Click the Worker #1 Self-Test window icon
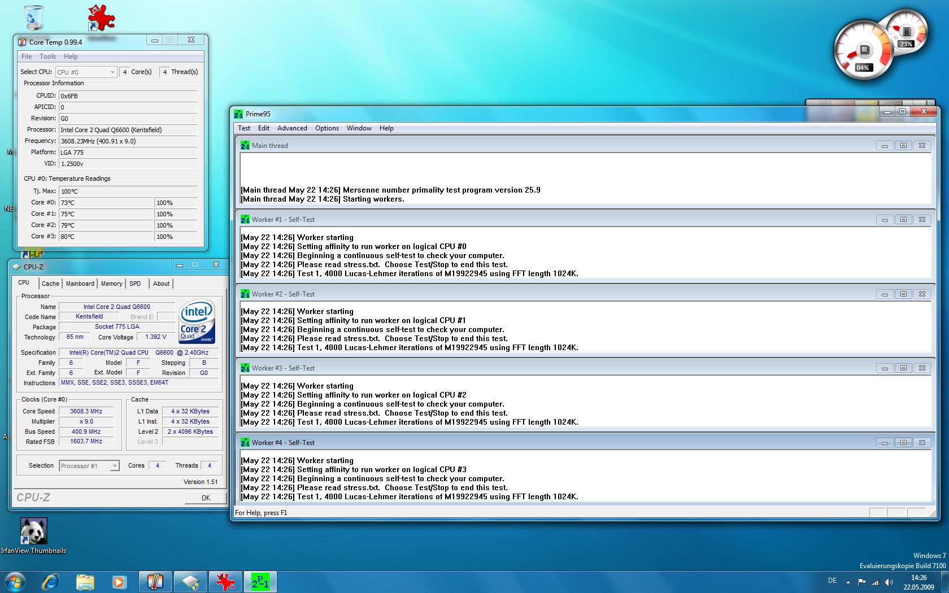 pos(245,220)
